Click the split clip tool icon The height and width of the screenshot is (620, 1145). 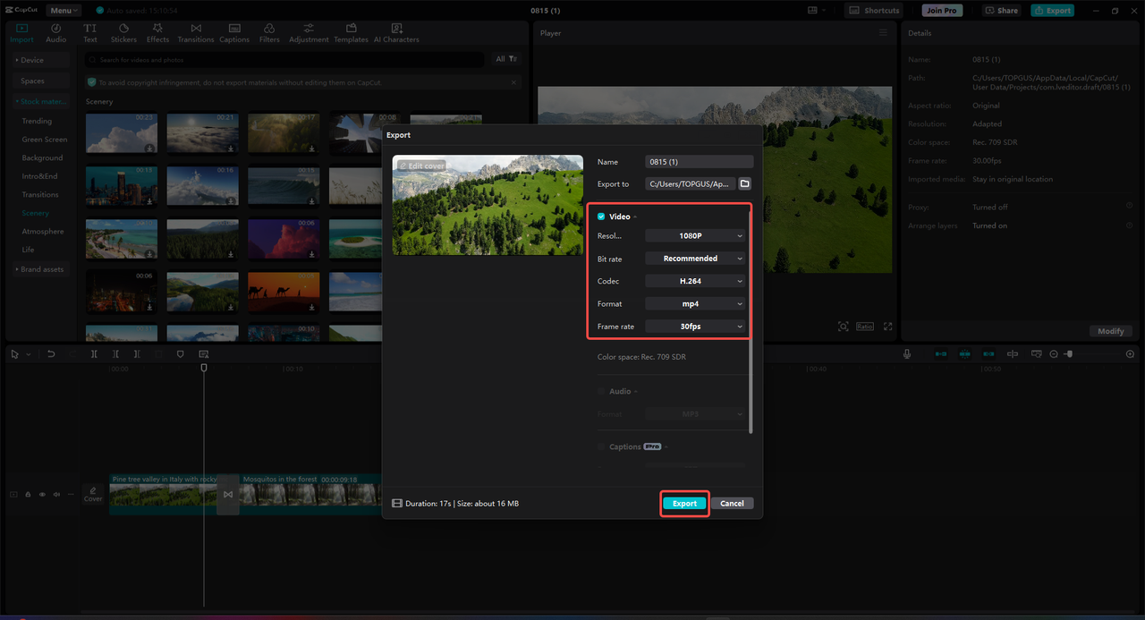[94, 354]
